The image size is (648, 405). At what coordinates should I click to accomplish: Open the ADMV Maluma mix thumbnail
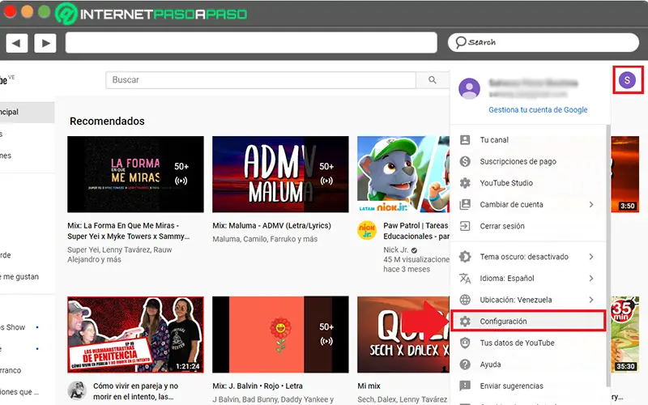pyautogui.click(x=280, y=174)
